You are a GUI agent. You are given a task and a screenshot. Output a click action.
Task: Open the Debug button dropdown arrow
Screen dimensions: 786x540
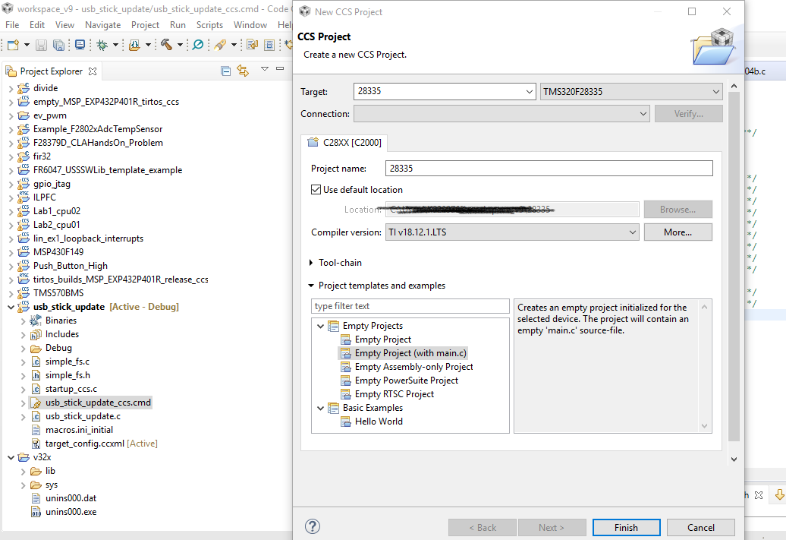[115, 45]
